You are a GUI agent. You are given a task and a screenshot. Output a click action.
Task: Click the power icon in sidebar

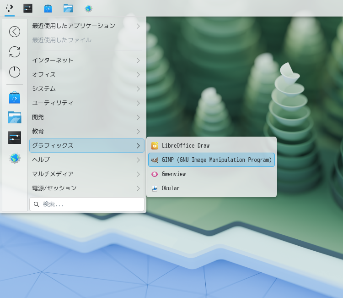[x=15, y=72]
